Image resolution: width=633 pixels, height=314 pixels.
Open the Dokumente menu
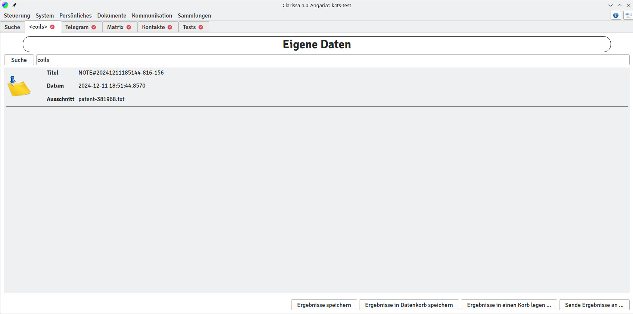click(x=112, y=16)
